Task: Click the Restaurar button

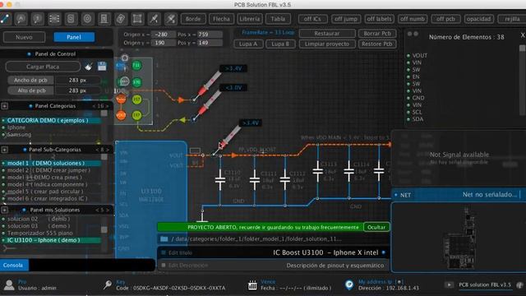Action: (327, 33)
